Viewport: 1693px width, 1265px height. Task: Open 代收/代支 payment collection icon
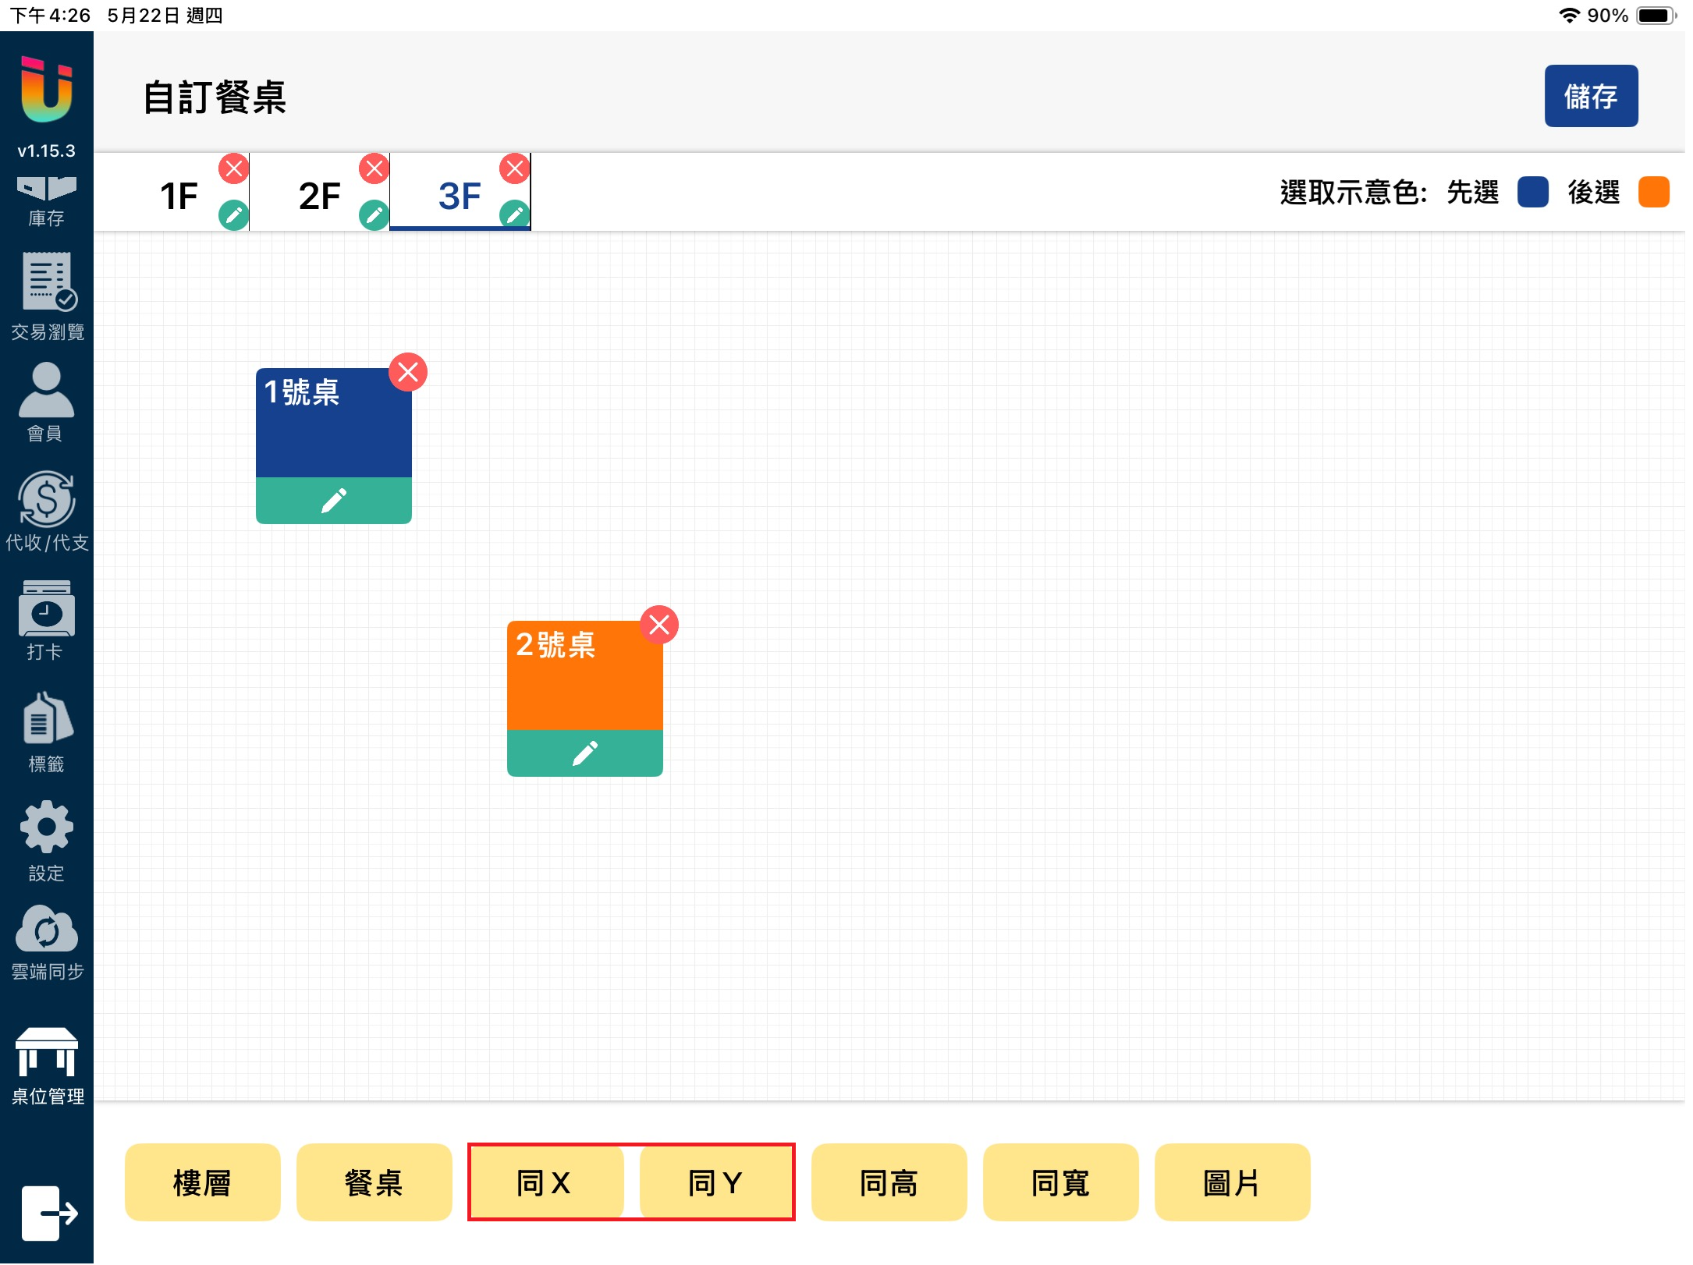[x=47, y=511]
